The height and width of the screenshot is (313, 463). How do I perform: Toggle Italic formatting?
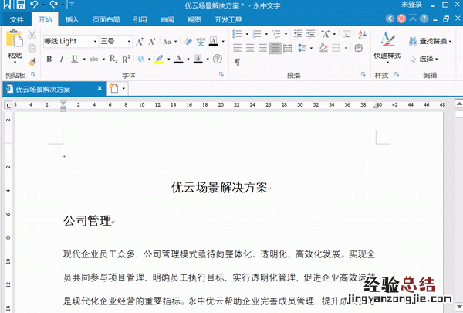pyautogui.click(x=62, y=59)
